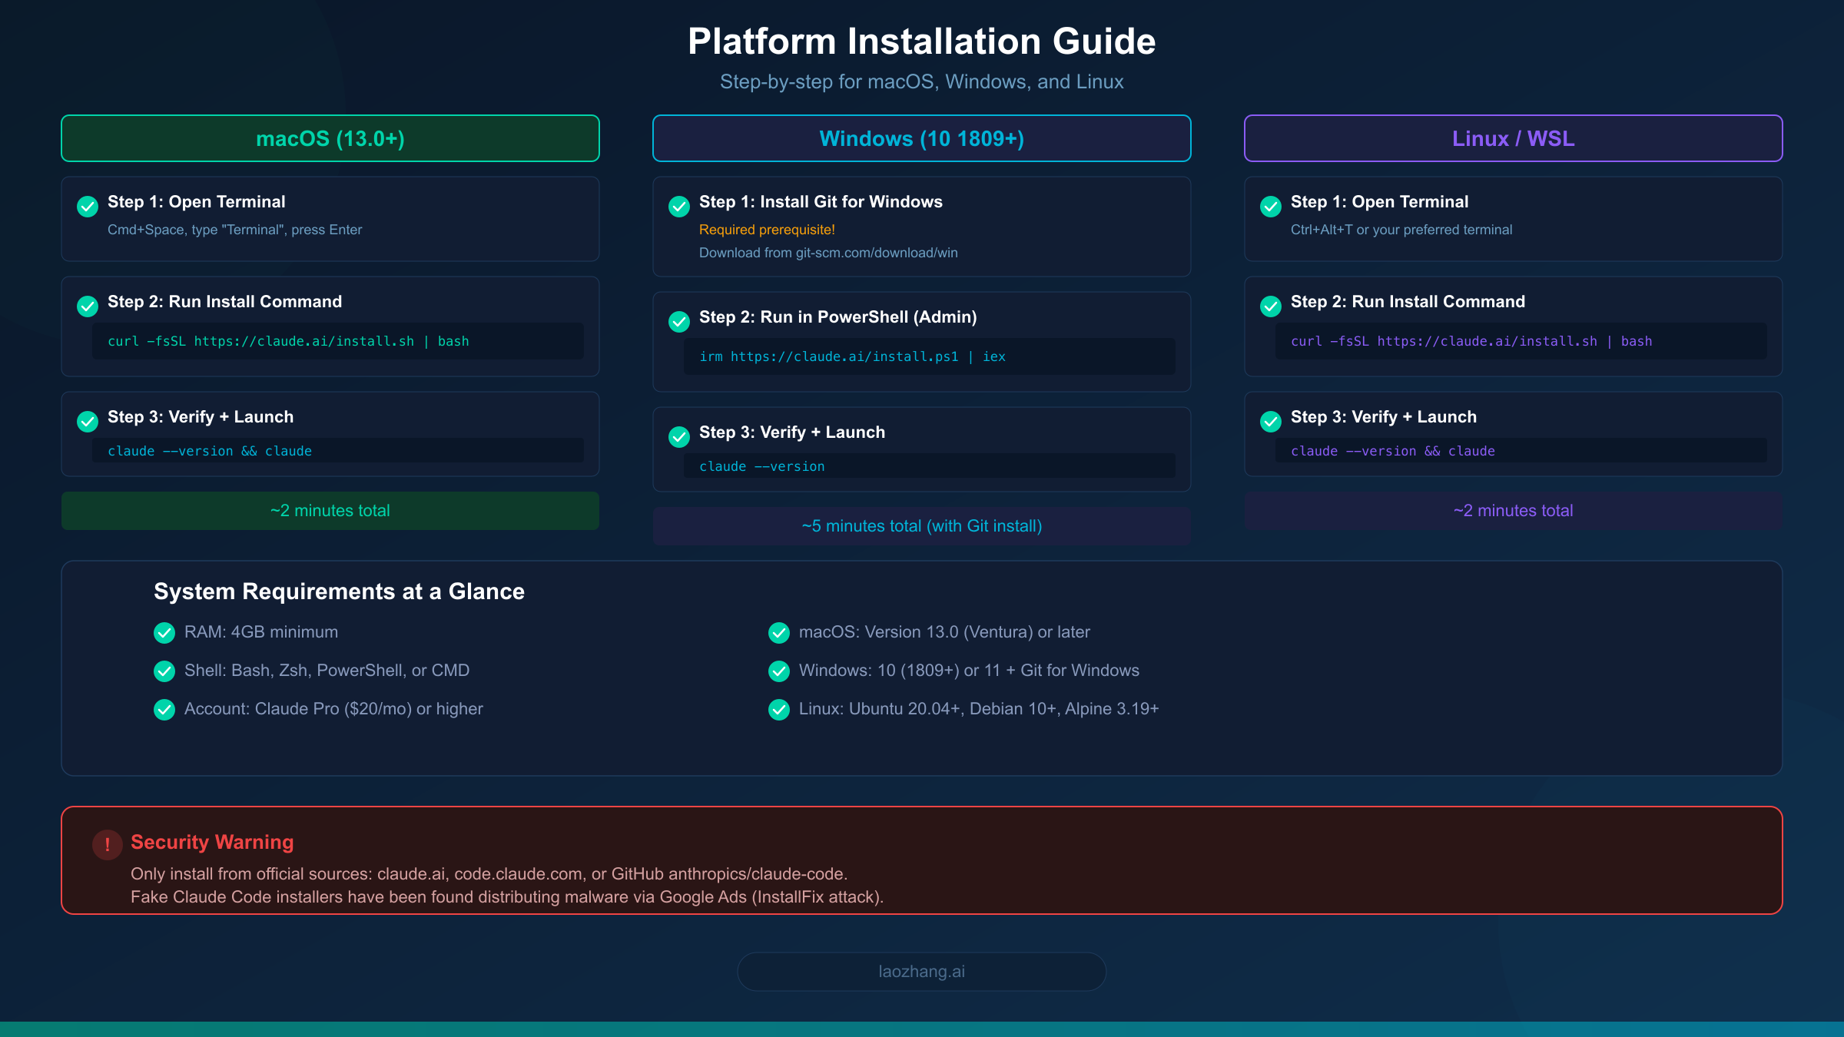Toggle the check beside Account: Claude Pro requirement
The width and height of the screenshot is (1844, 1037).
[x=164, y=709]
